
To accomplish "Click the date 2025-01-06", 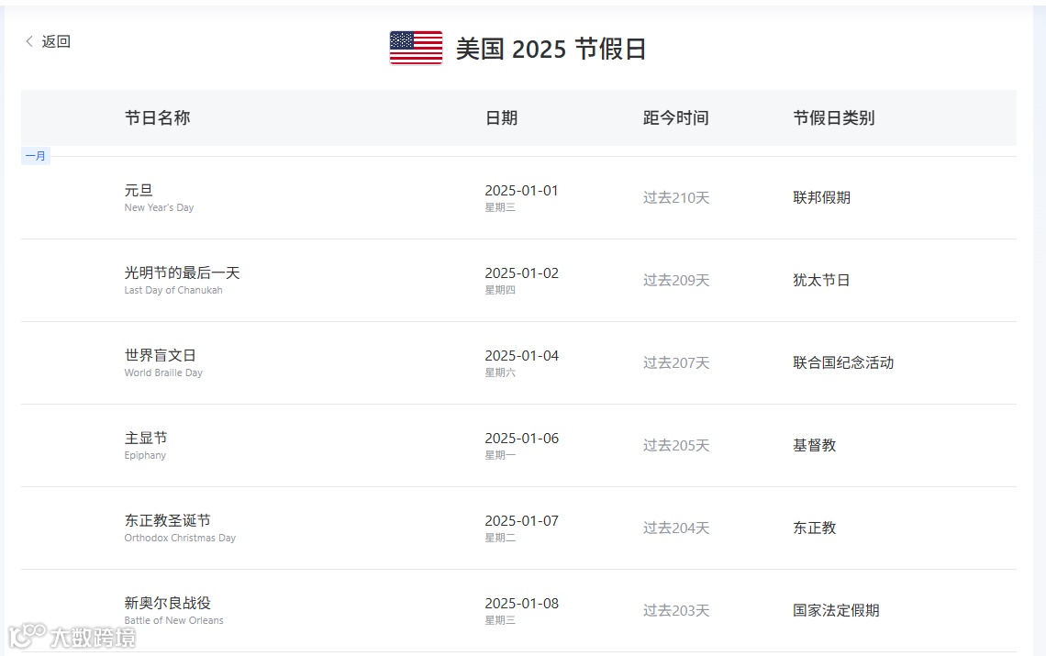I will (522, 438).
